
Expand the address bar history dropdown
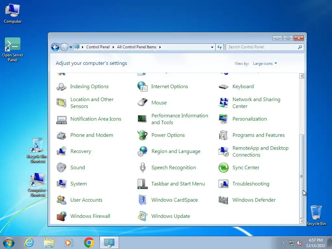click(x=212, y=47)
